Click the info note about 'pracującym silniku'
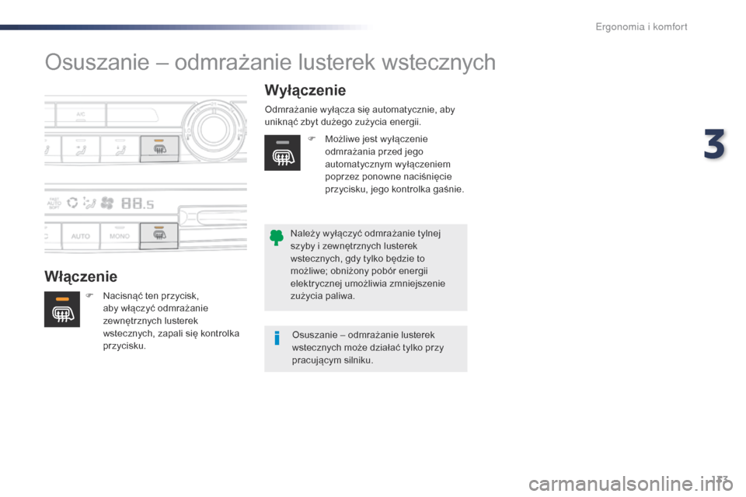 coord(368,348)
